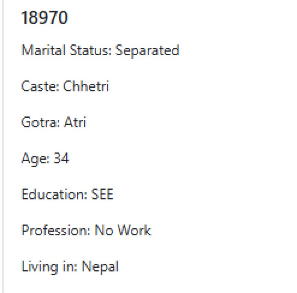Screen dimensions: 297x293
Task: Click the word Work in profession value
Action: [134, 230]
